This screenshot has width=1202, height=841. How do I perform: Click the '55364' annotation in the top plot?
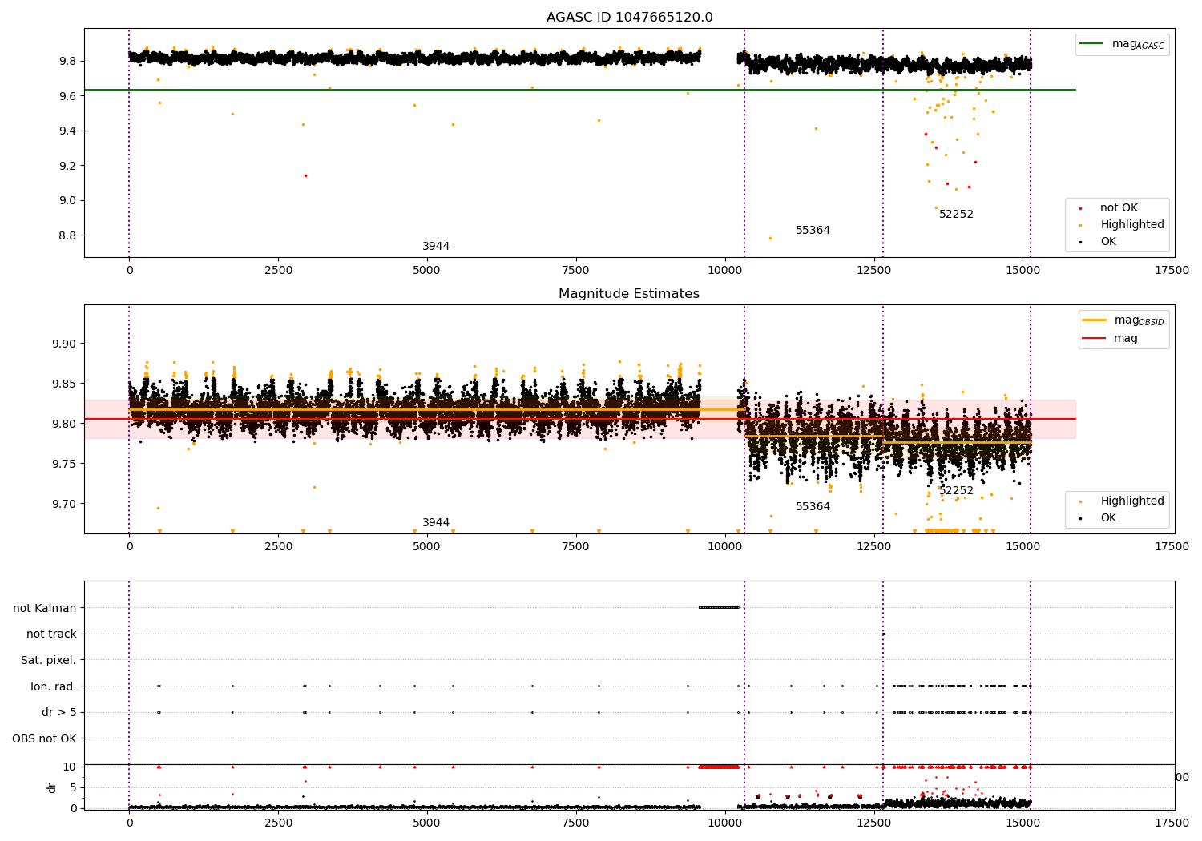813,231
